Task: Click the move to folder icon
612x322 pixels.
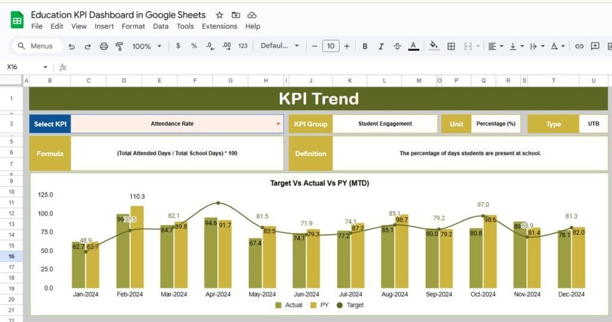Action: click(x=235, y=15)
